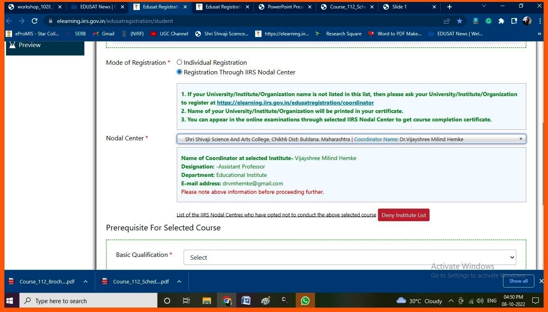Open WhatsApp from the taskbar

305,301
